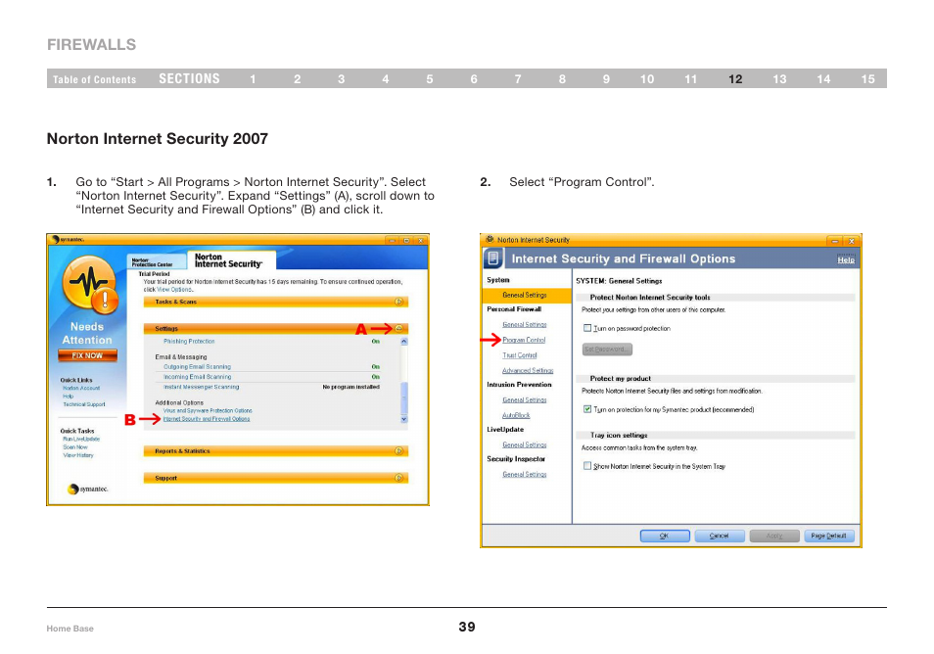Click the settings list scroll down arrow
The width and height of the screenshot is (934, 654).
point(404,419)
